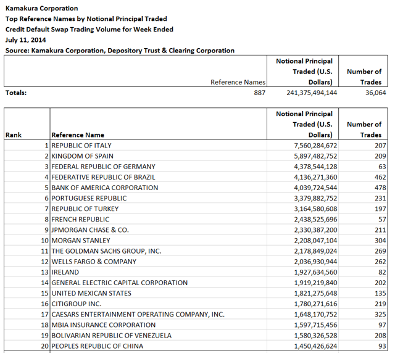Select notional value 1,648,170,752

click(315, 315)
